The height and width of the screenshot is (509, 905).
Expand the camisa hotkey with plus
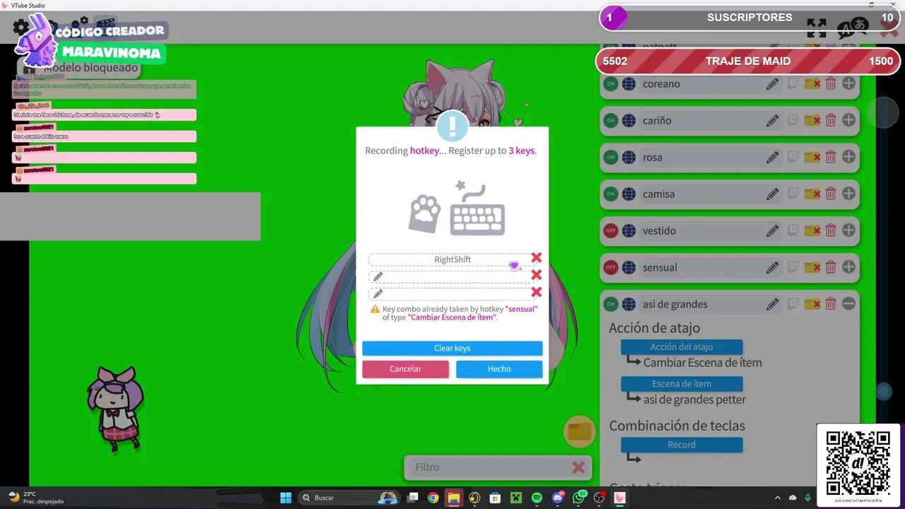coord(848,194)
